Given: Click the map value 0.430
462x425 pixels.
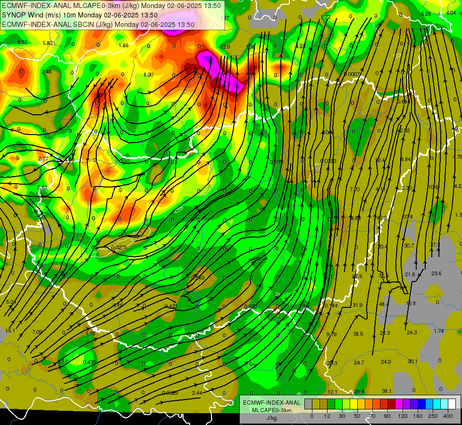Looking at the screenshot, I should 89,362.
